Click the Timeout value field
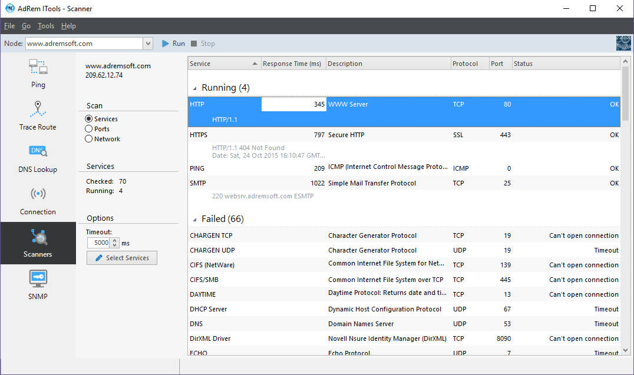The width and height of the screenshot is (634, 375). (x=98, y=243)
